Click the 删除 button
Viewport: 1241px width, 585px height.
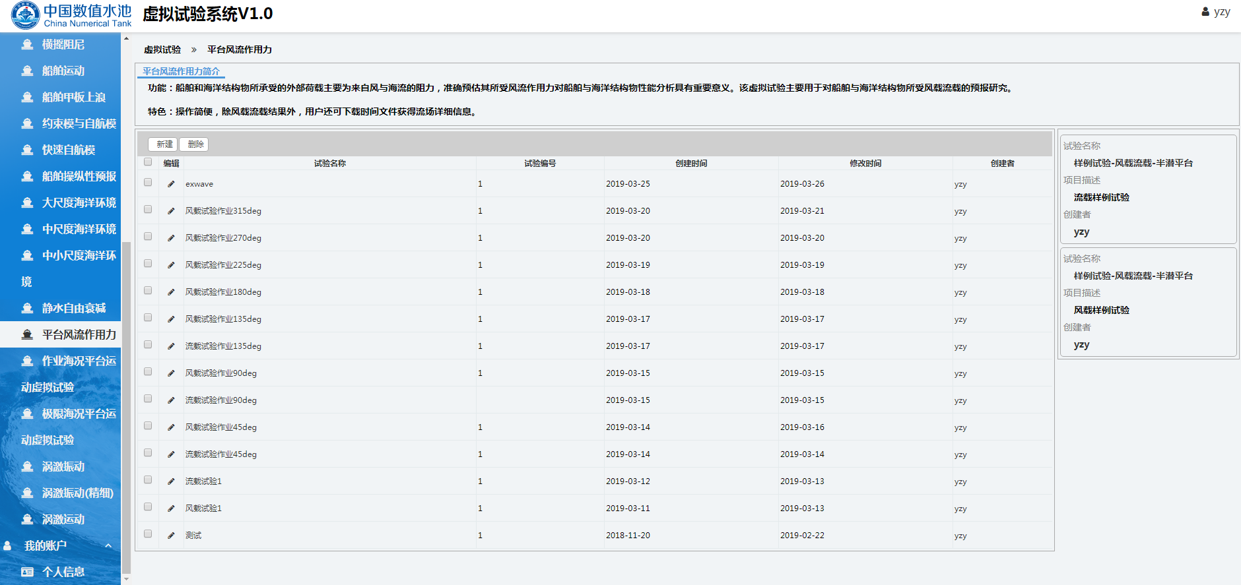point(195,144)
